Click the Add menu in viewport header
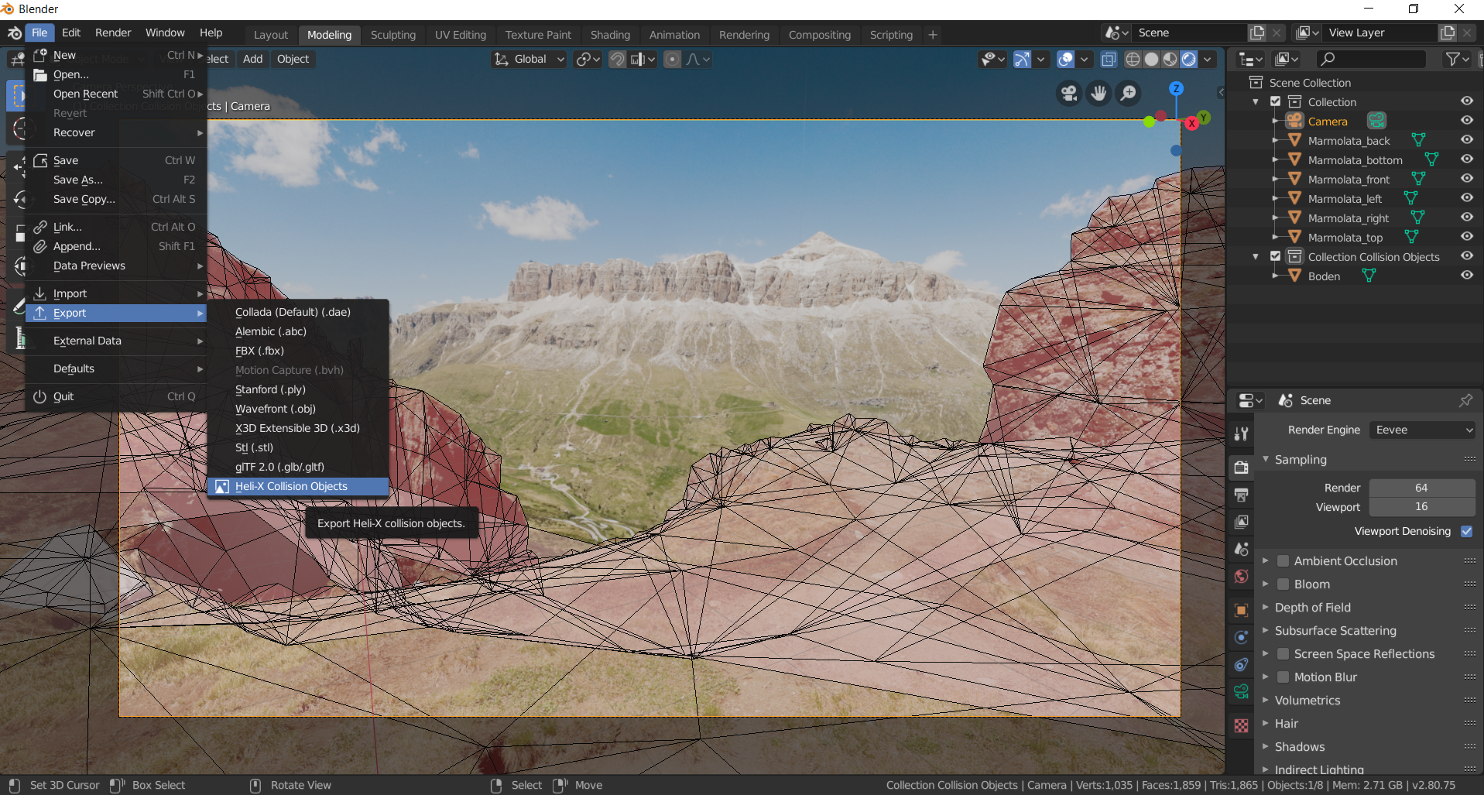 click(x=252, y=59)
